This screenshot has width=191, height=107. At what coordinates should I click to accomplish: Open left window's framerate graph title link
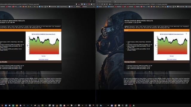pyautogui.click(x=44, y=34)
